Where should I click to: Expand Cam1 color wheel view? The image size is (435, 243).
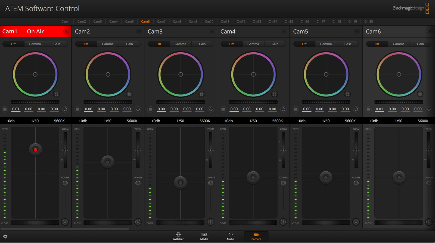pos(56,94)
